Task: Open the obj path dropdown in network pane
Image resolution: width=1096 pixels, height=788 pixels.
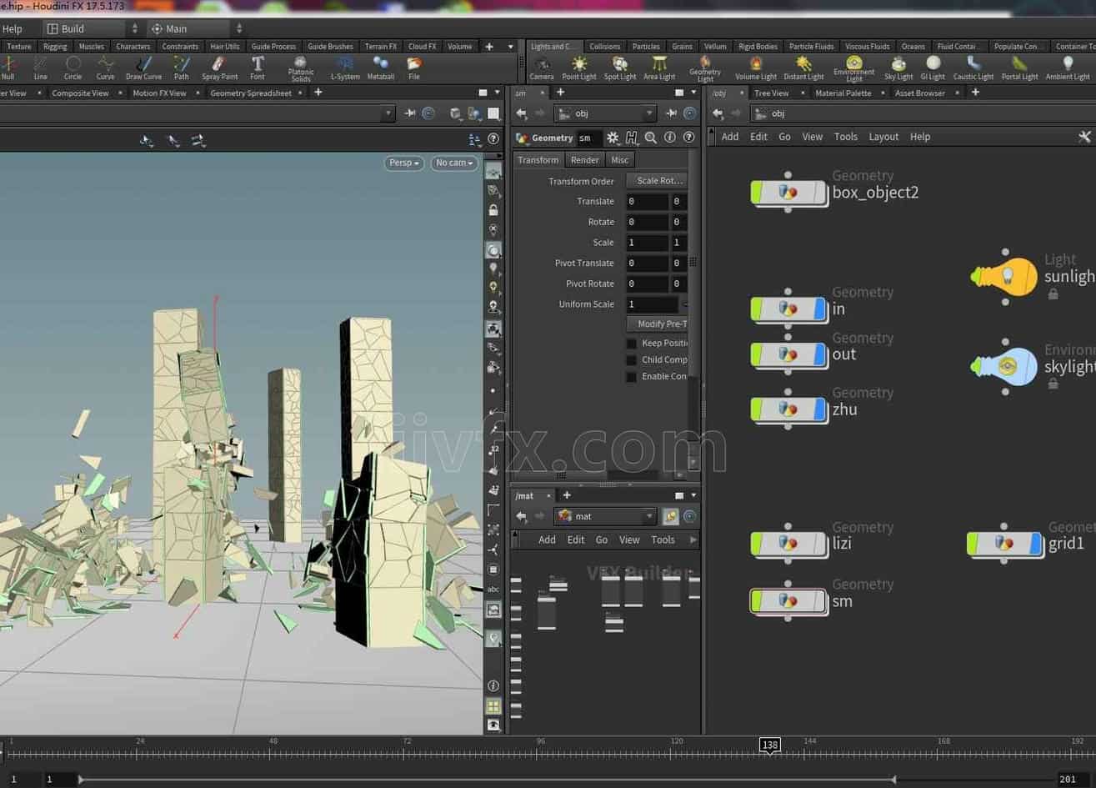Action: click(x=923, y=113)
